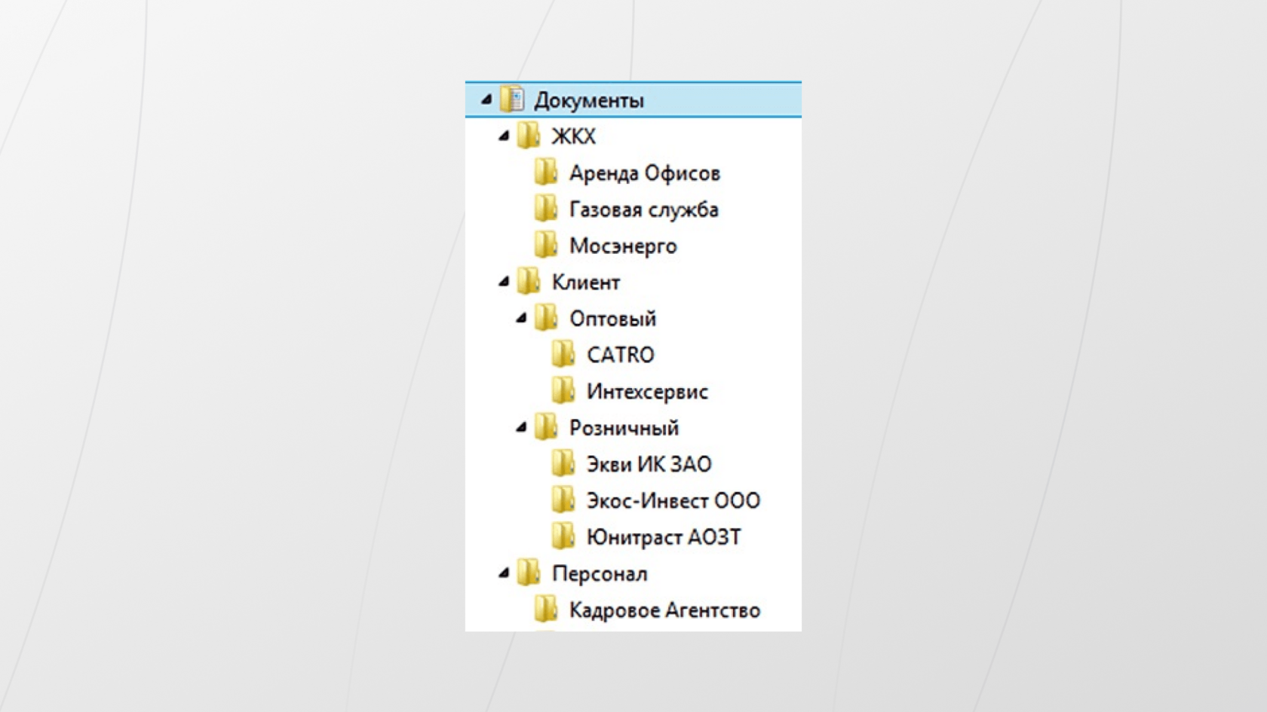Select the ЖКХ folder label
The height and width of the screenshot is (712, 1267).
(x=574, y=136)
